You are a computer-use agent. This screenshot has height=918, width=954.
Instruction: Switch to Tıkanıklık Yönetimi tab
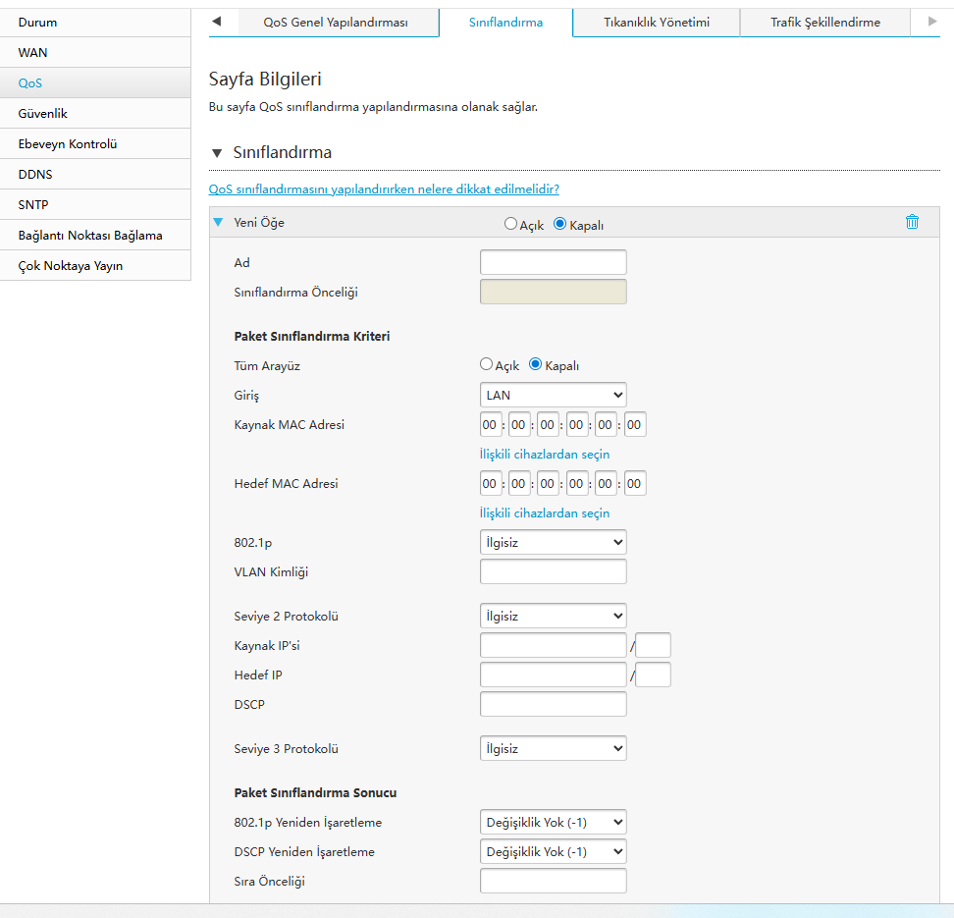657,23
